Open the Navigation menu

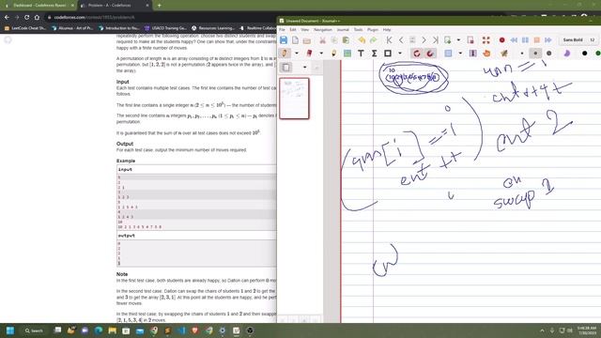323,29
